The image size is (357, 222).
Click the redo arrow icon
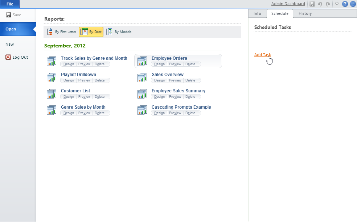(x=328, y=4)
